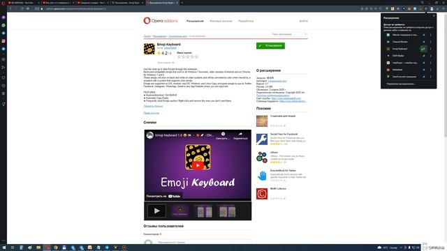Open a new tab with plus button

(x=182, y=3)
